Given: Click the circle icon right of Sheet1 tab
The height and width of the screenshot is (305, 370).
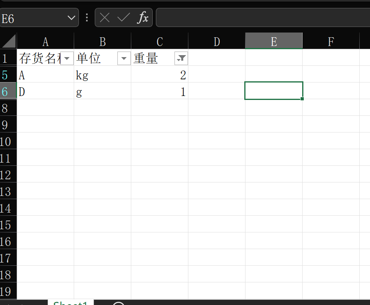Looking at the screenshot, I should point(118,303).
